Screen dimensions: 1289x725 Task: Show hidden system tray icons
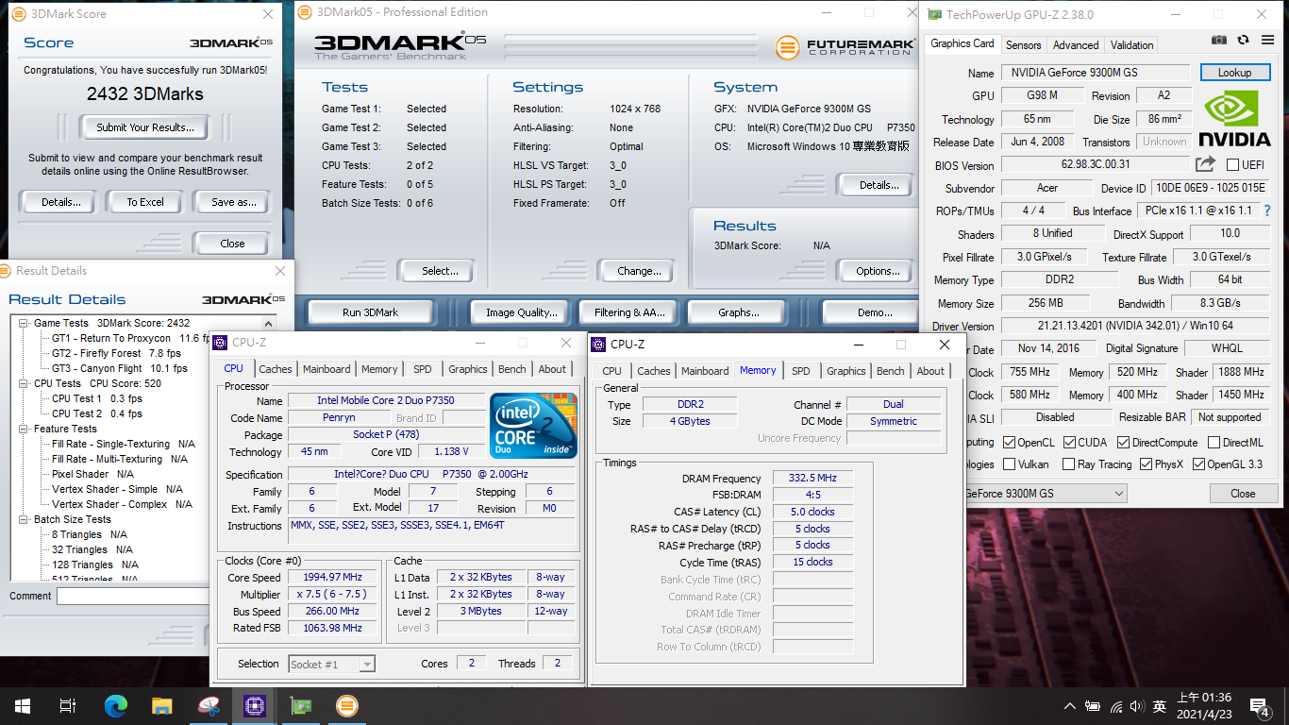[x=1069, y=706]
